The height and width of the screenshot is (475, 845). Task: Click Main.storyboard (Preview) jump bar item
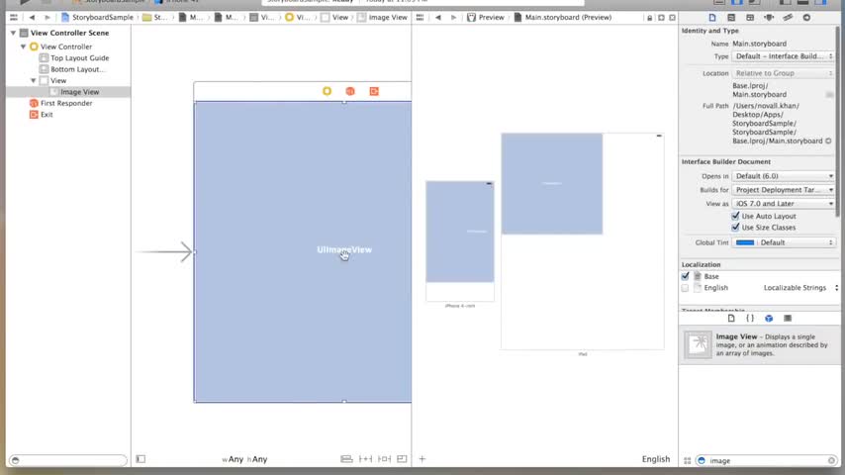(563, 17)
